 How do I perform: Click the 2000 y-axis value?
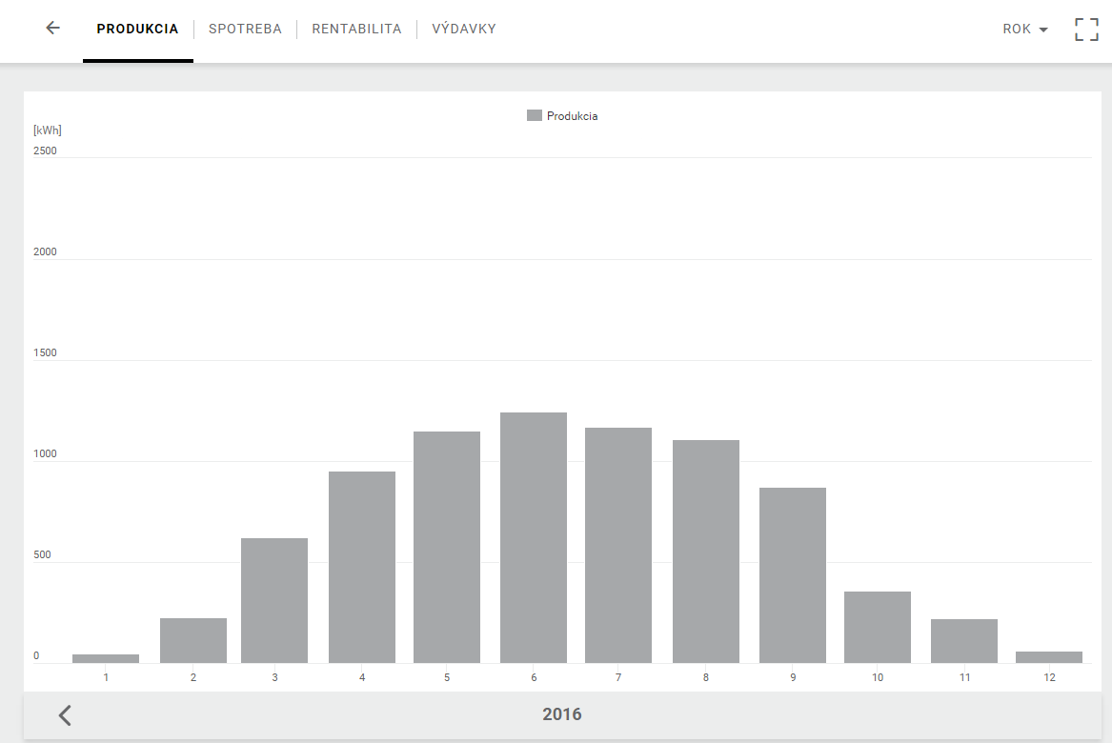45,252
